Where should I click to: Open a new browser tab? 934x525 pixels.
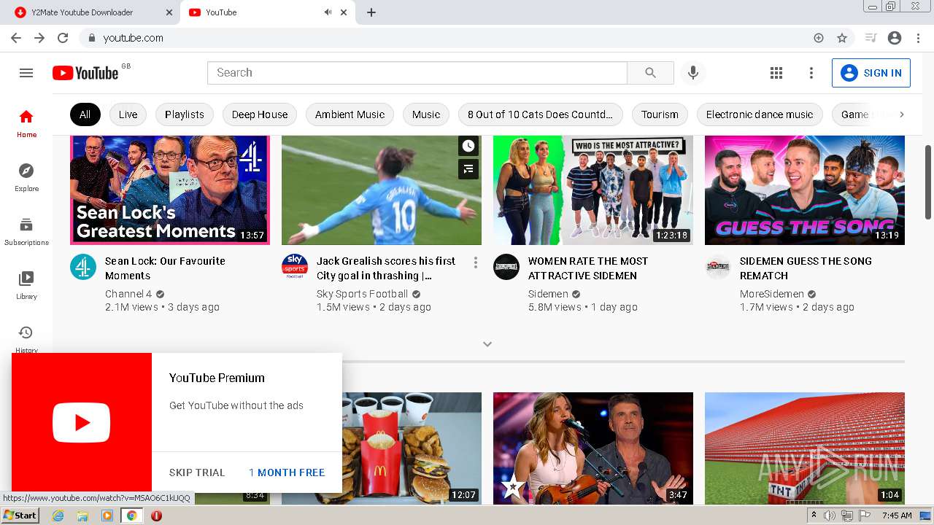pyautogui.click(x=371, y=12)
